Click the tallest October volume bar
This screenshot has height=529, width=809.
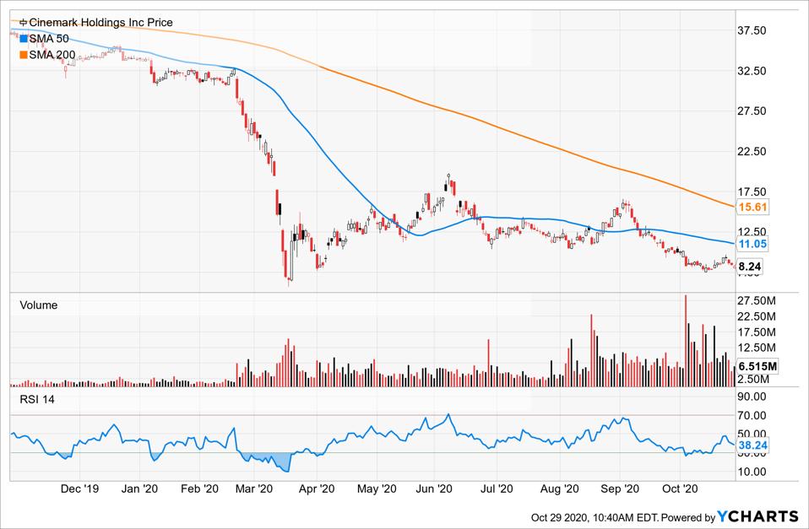686,340
